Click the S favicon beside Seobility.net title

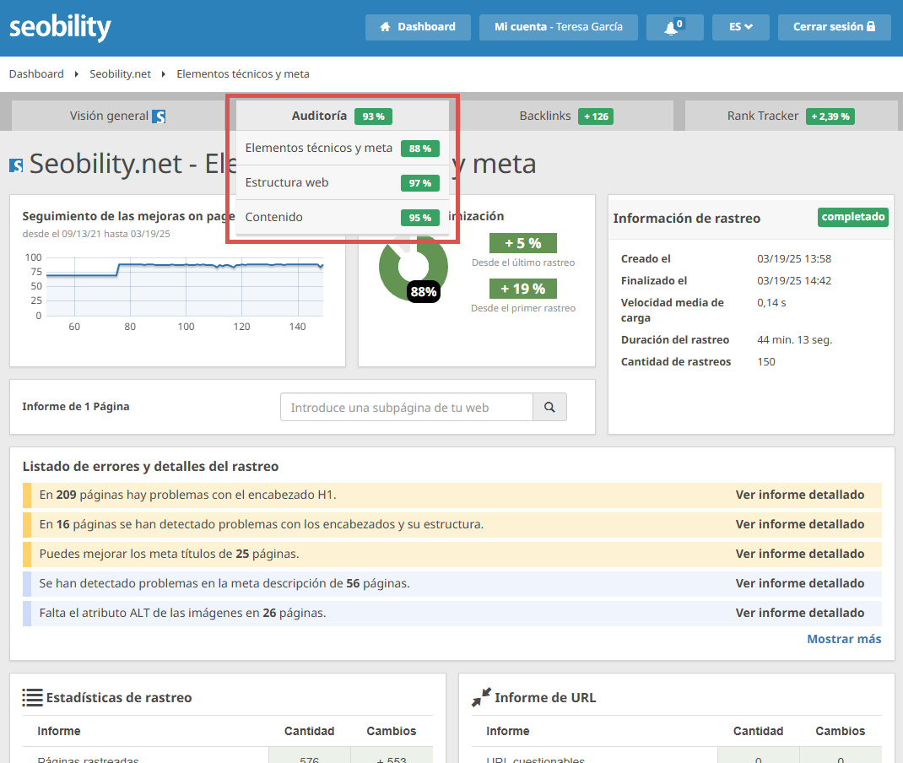pos(16,165)
